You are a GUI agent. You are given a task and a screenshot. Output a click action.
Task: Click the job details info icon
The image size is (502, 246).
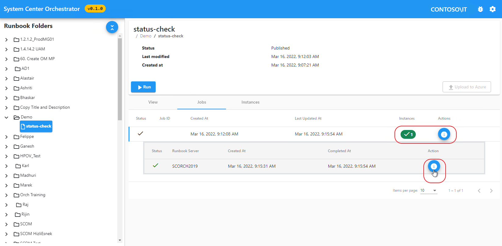click(x=444, y=134)
